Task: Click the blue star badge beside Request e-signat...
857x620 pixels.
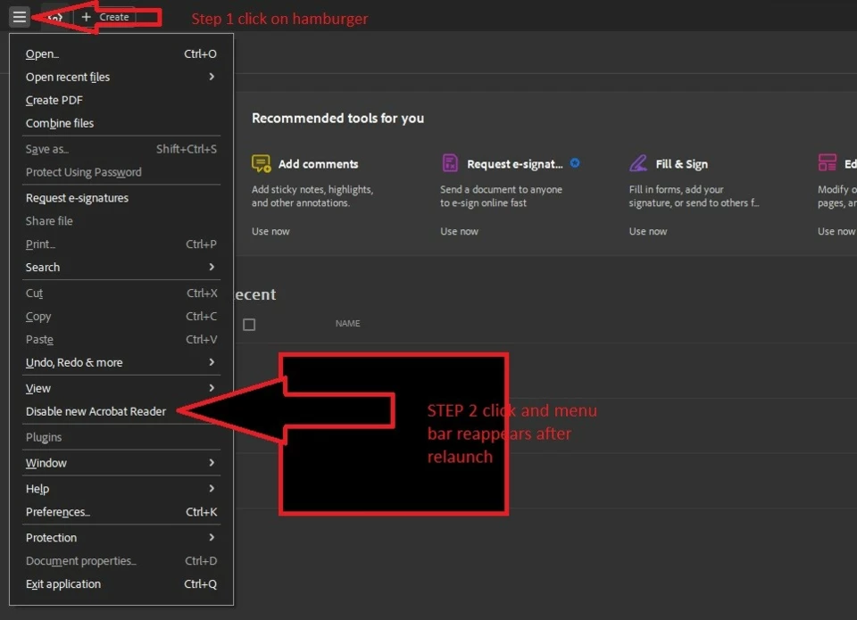Action: click(575, 162)
